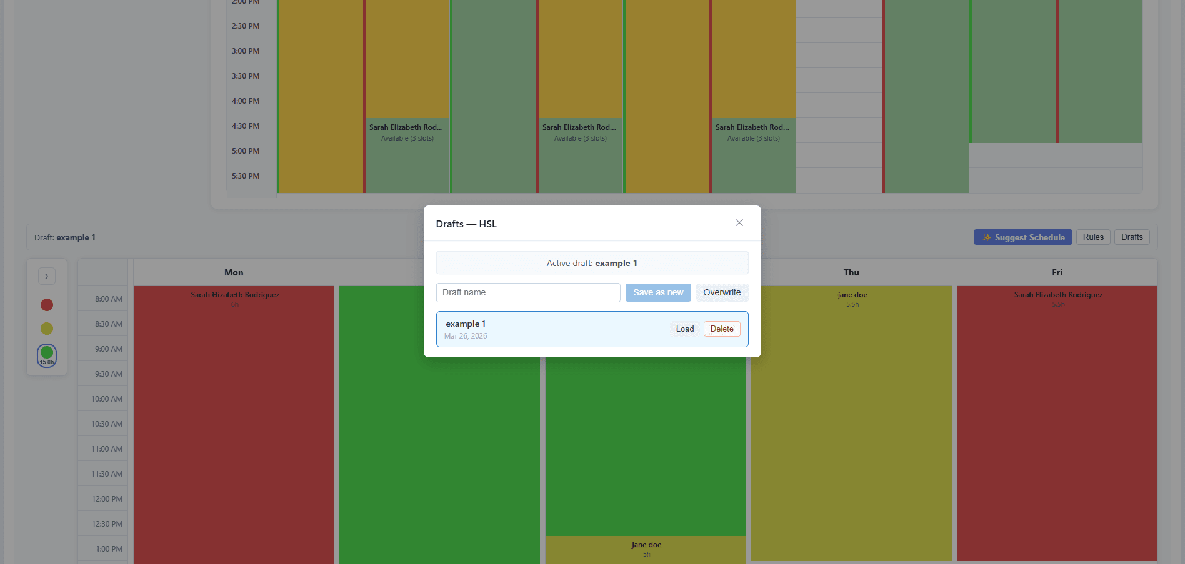The height and width of the screenshot is (564, 1185).
Task: Click the Suggest Schedule sparkle icon
Action: [x=987, y=237]
